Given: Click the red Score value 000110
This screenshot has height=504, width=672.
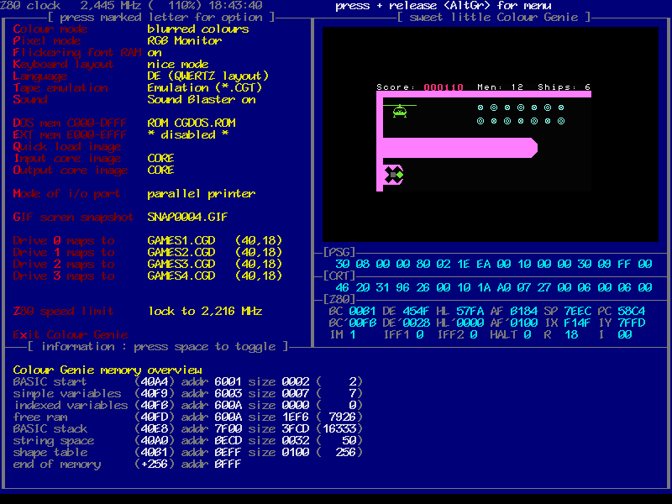Looking at the screenshot, I should [444, 87].
